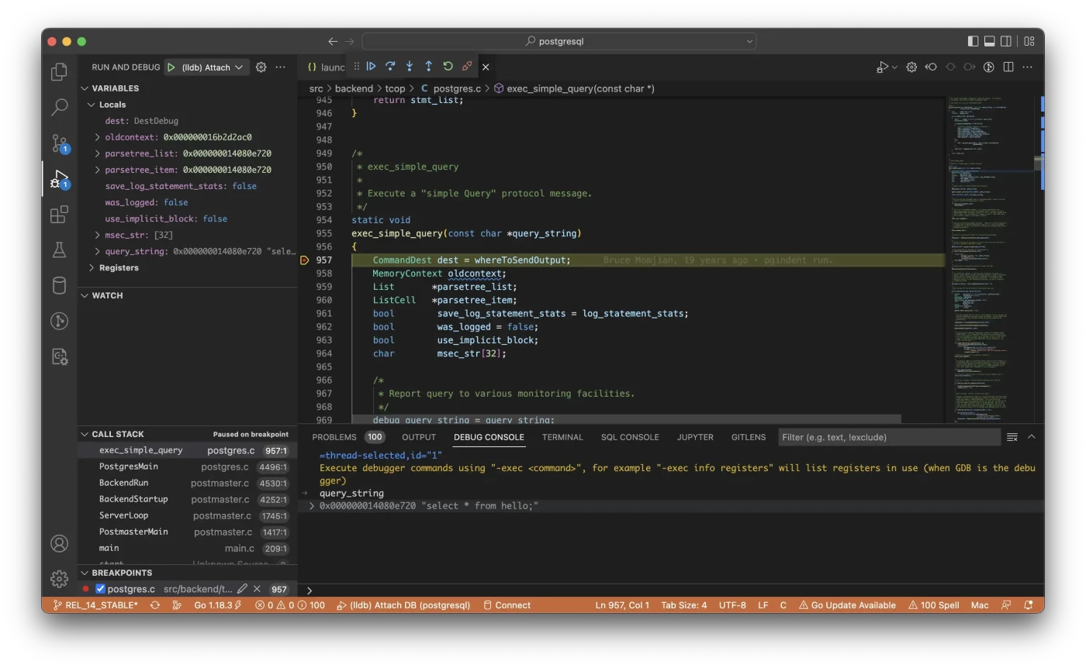This screenshot has width=1086, height=668.
Task: Step Into the current function
Action: [409, 66]
